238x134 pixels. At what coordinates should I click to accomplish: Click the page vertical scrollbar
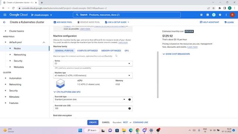158,75
